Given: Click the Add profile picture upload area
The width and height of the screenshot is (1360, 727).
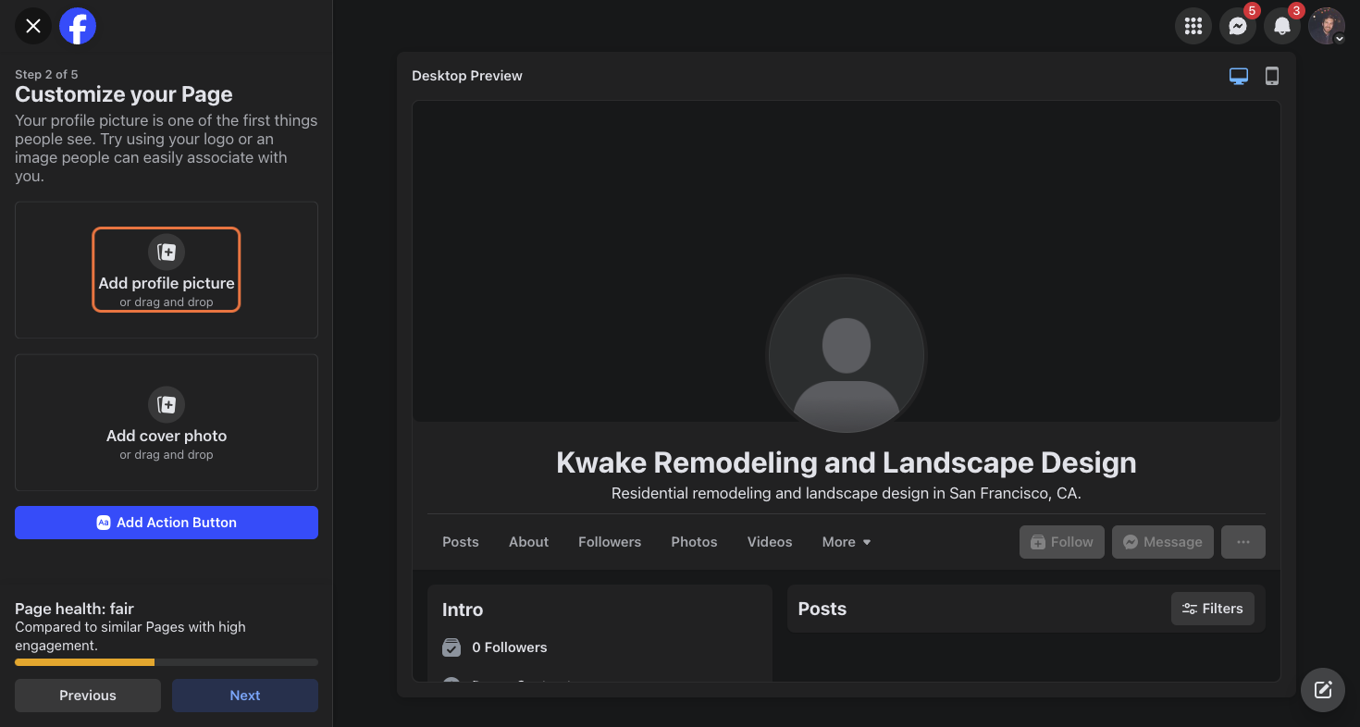Looking at the screenshot, I should tap(167, 269).
